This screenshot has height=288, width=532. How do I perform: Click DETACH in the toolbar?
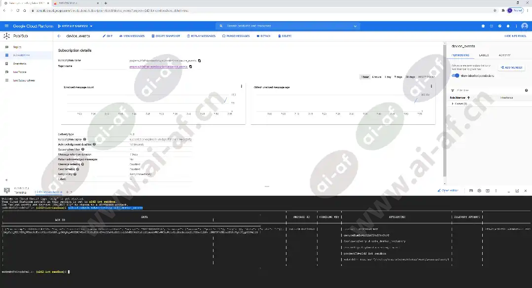[264, 36]
